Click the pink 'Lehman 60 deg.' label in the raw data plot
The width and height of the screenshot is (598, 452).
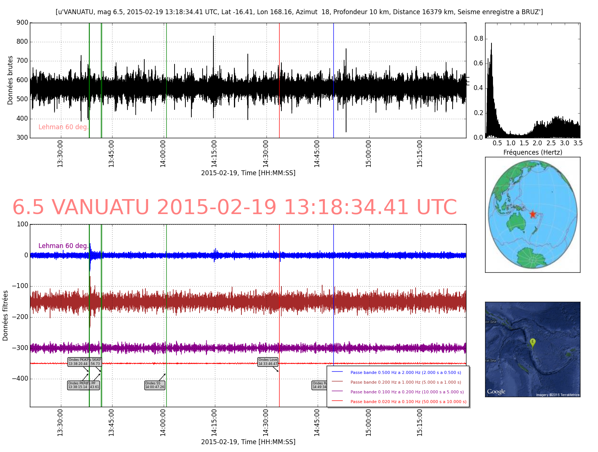63,127
